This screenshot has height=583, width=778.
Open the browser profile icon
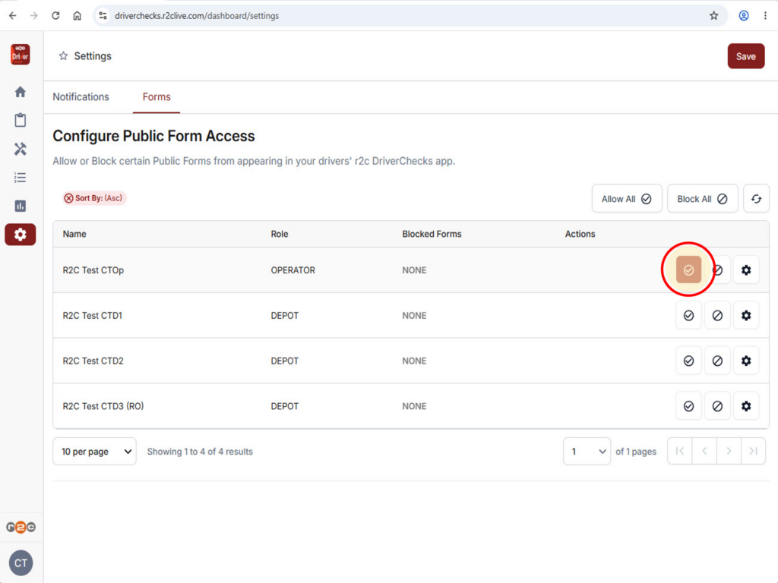pos(744,16)
